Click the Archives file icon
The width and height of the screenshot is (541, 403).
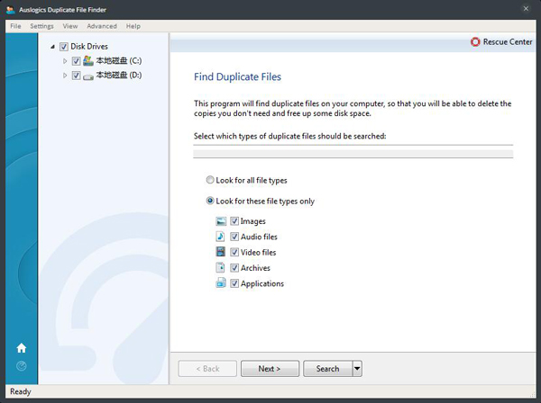click(x=220, y=267)
